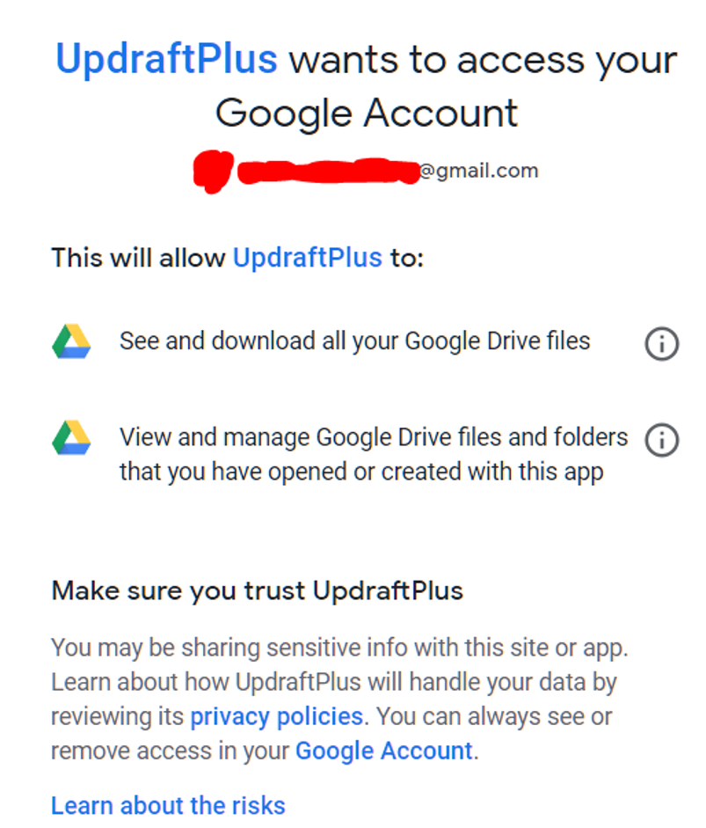Open info for "See and download" permission
The width and height of the screenshot is (706, 828).
click(x=661, y=344)
